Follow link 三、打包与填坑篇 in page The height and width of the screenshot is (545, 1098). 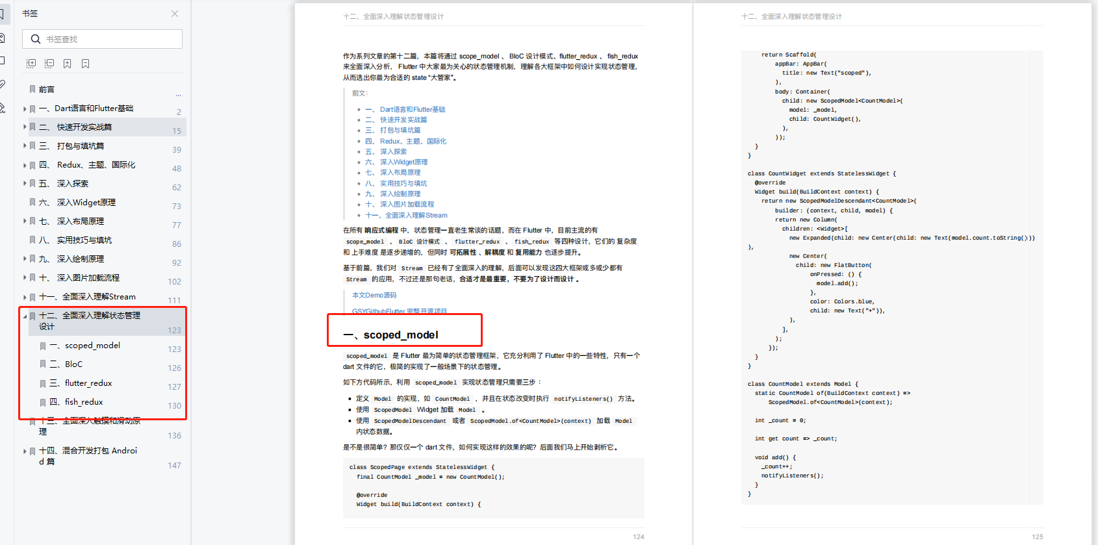pyautogui.click(x=392, y=130)
